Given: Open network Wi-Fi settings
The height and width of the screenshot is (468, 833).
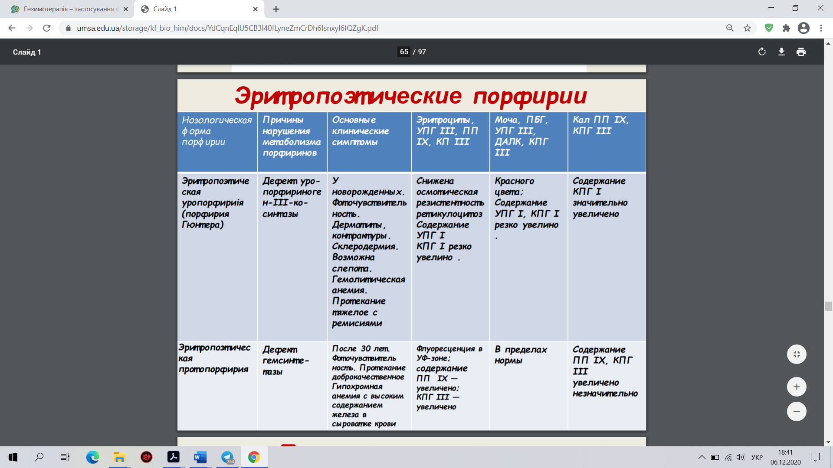Looking at the screenshot, I should [728, 457].
